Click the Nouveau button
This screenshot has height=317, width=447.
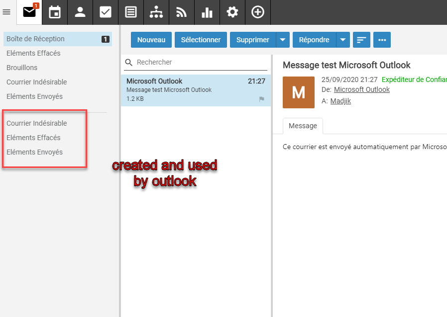[x=151, y=40]
